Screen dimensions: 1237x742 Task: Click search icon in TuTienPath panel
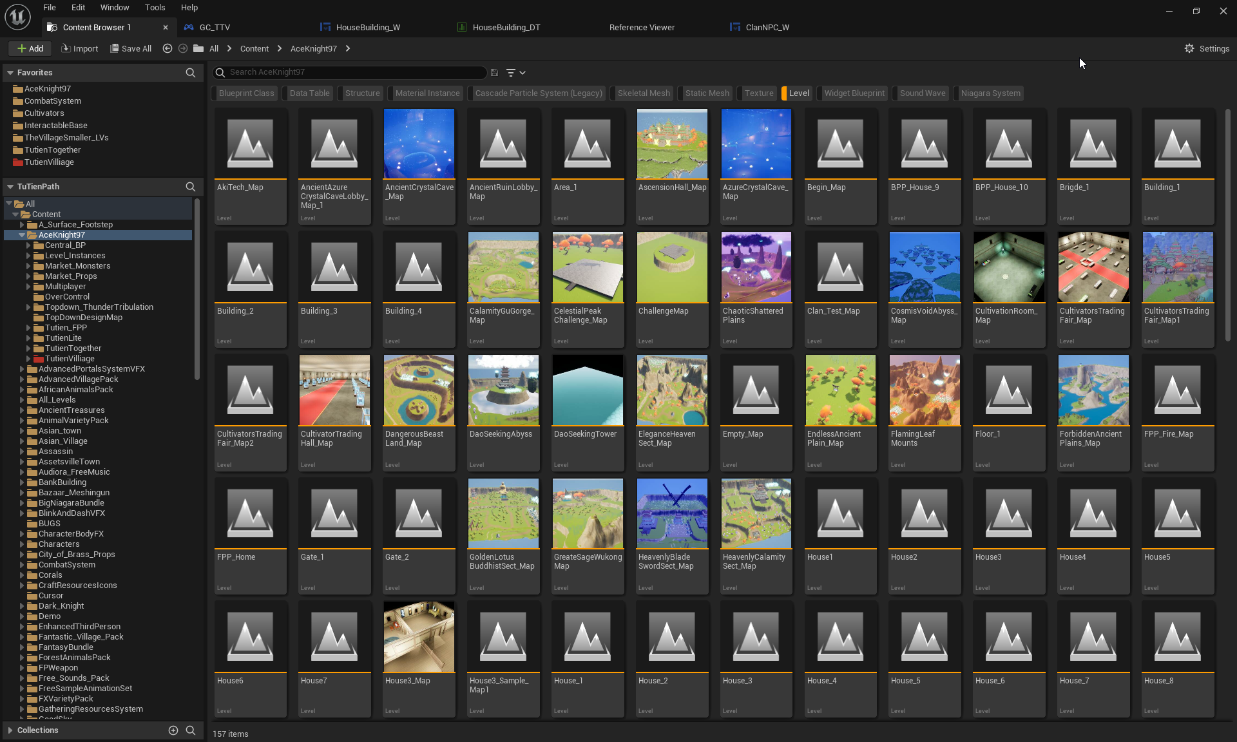[x=190, y=187]
